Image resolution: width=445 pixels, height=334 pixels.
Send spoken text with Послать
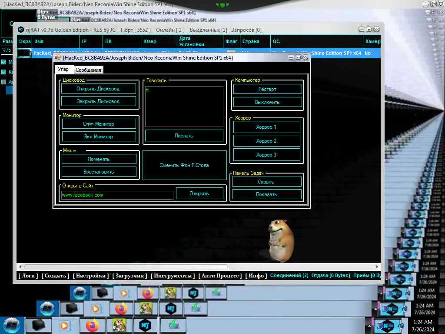(184, 136)
